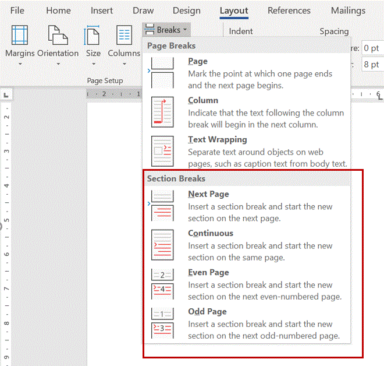This screenshot has height=366, width=384.
Task: Click the Columns layout icon
Action: pos(124,36)
